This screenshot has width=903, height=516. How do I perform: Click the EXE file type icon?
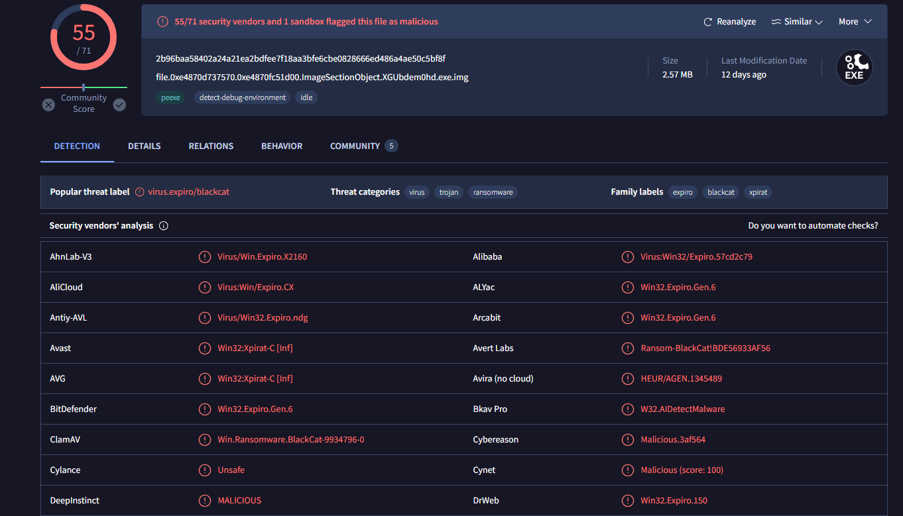(854, 68)
